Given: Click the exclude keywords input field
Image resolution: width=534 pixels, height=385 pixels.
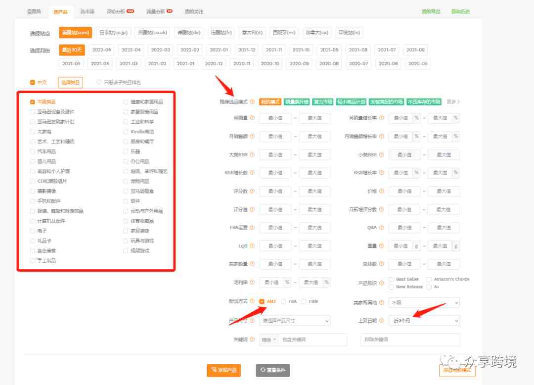Looking at the screenshot, I should pos(410,339).
